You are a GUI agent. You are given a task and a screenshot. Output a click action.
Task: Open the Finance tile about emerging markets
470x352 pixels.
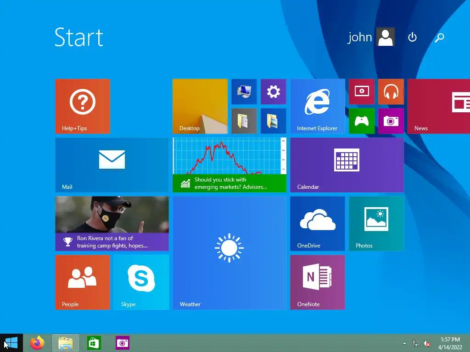229,165
